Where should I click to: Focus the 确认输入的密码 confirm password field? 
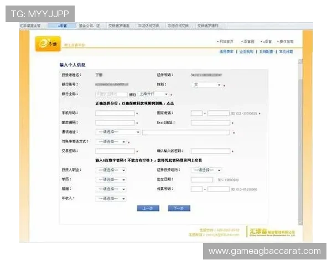point(210,151)
